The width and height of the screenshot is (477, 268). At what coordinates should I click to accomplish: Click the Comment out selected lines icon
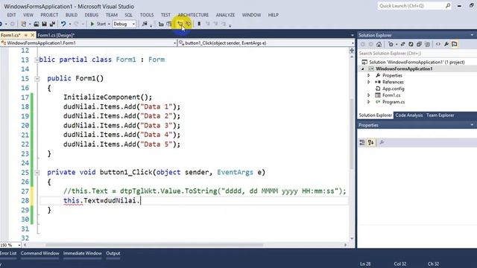pyautogui.click(x=180, y=24)
